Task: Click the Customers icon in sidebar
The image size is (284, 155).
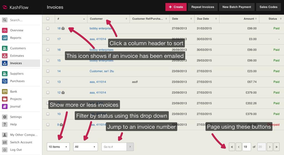Action: point(5,48)
